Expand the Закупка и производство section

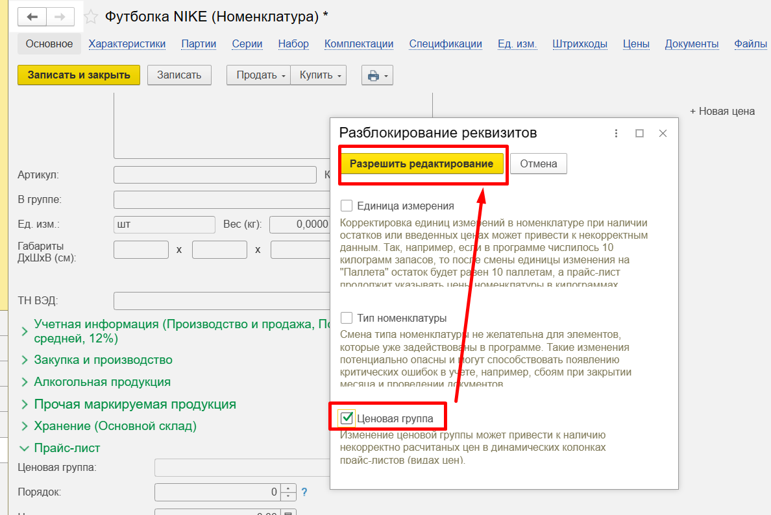click(x=103, y=360)
